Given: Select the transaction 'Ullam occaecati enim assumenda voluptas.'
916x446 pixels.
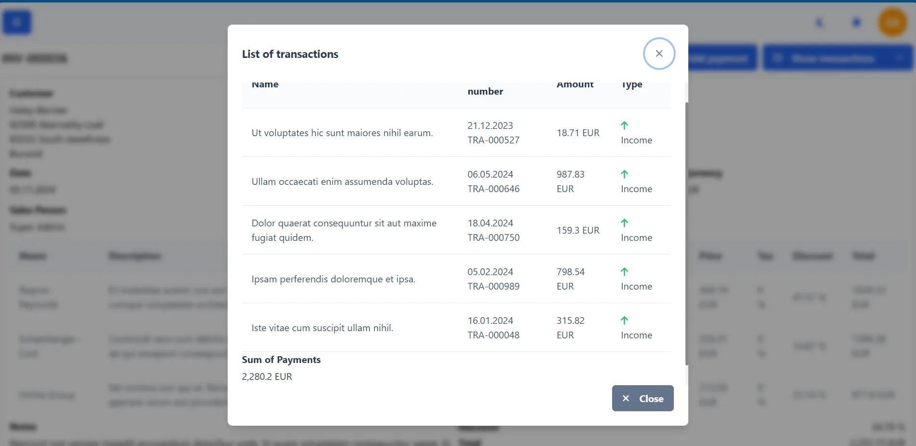Looking at the screenshot, I should click(342, 181).
